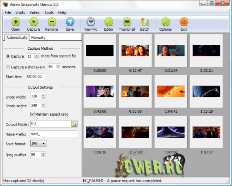Toggle Maintain aspect ratio checkbox
The width and height of the screenshot is (232, 186).
tap(32, 114)
